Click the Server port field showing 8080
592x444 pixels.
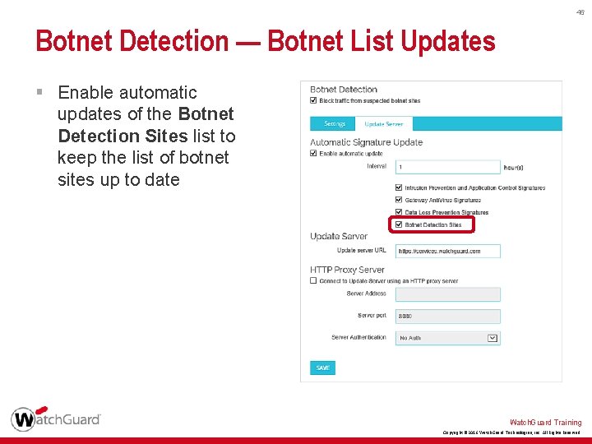point(448,317)
